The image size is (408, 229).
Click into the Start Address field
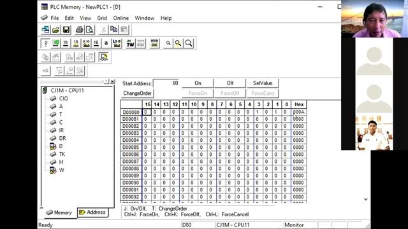(x=166, y=83)
